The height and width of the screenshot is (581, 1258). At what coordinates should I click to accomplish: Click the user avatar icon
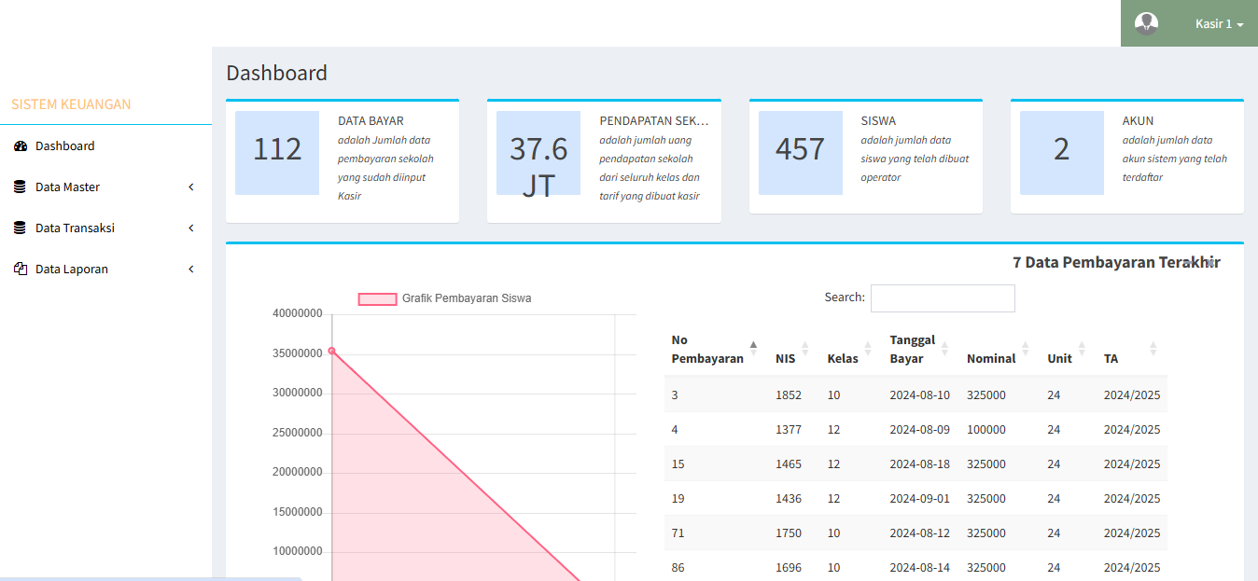click(x=1146, y=23)
